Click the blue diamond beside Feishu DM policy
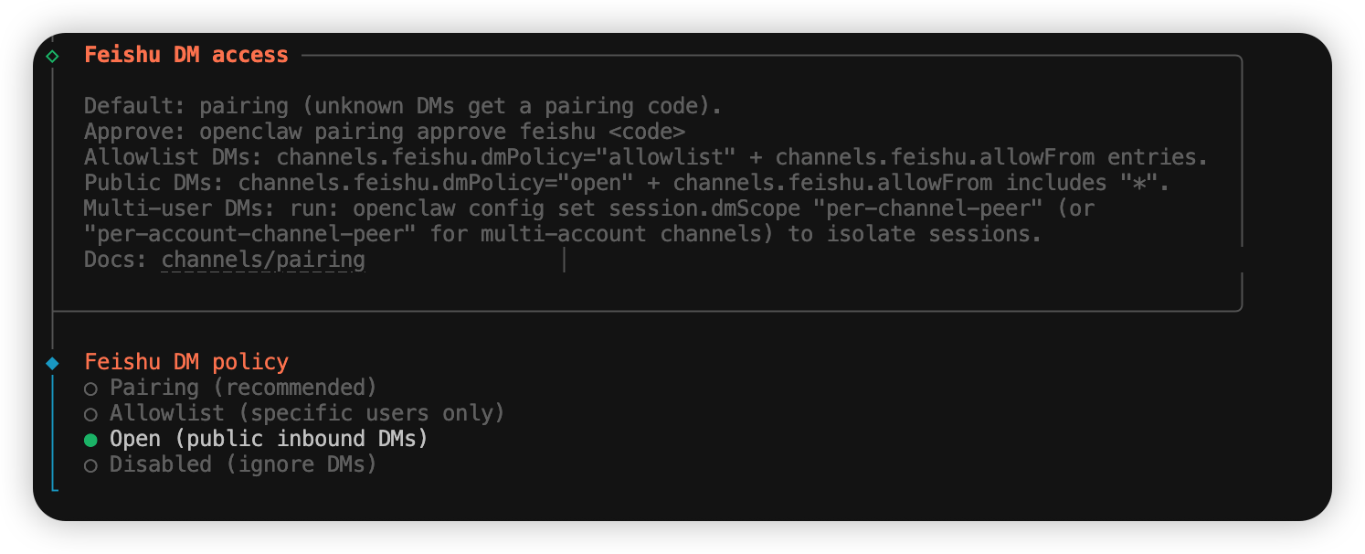 pos(52,363)
